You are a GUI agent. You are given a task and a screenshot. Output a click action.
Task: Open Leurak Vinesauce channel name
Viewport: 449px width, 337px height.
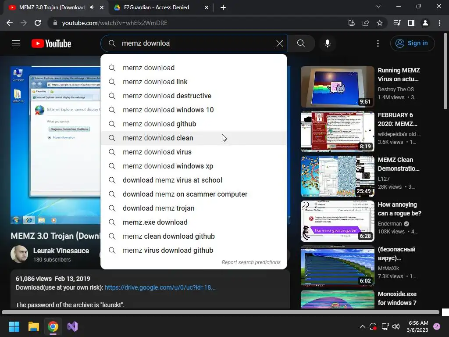(x=61, y=251)
